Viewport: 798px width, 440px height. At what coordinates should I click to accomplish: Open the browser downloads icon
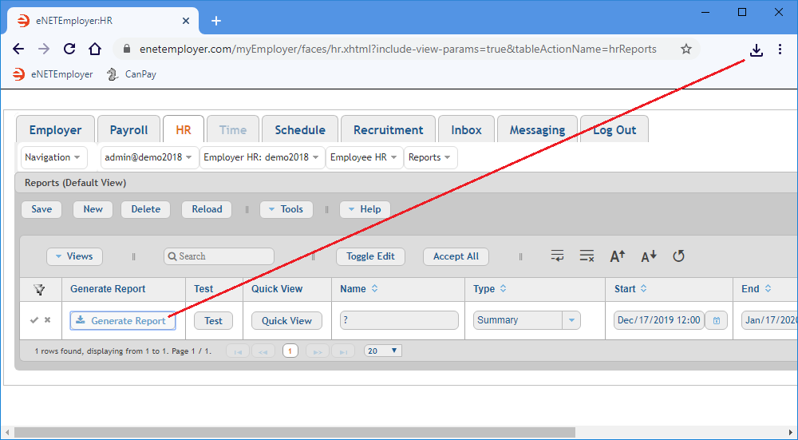pyautogui.click(x=757, y=50)
